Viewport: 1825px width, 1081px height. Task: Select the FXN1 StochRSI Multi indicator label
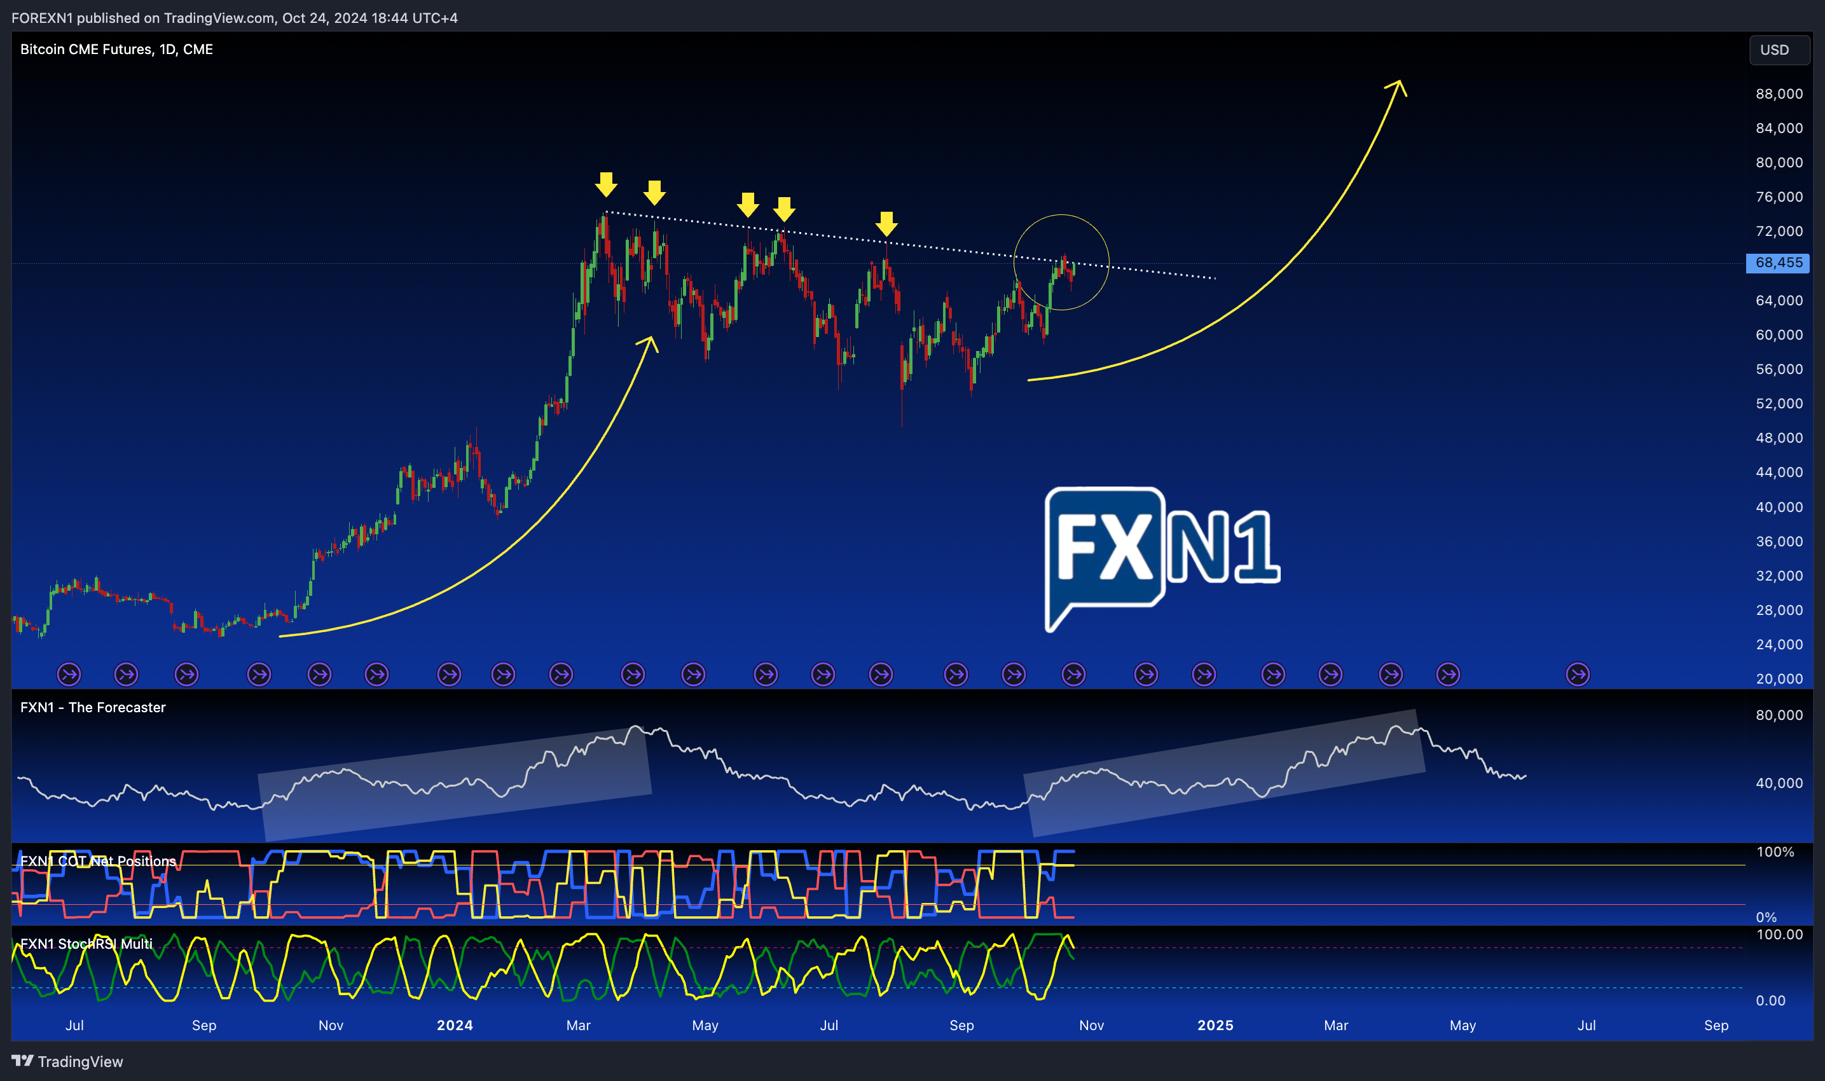point(86,944)
